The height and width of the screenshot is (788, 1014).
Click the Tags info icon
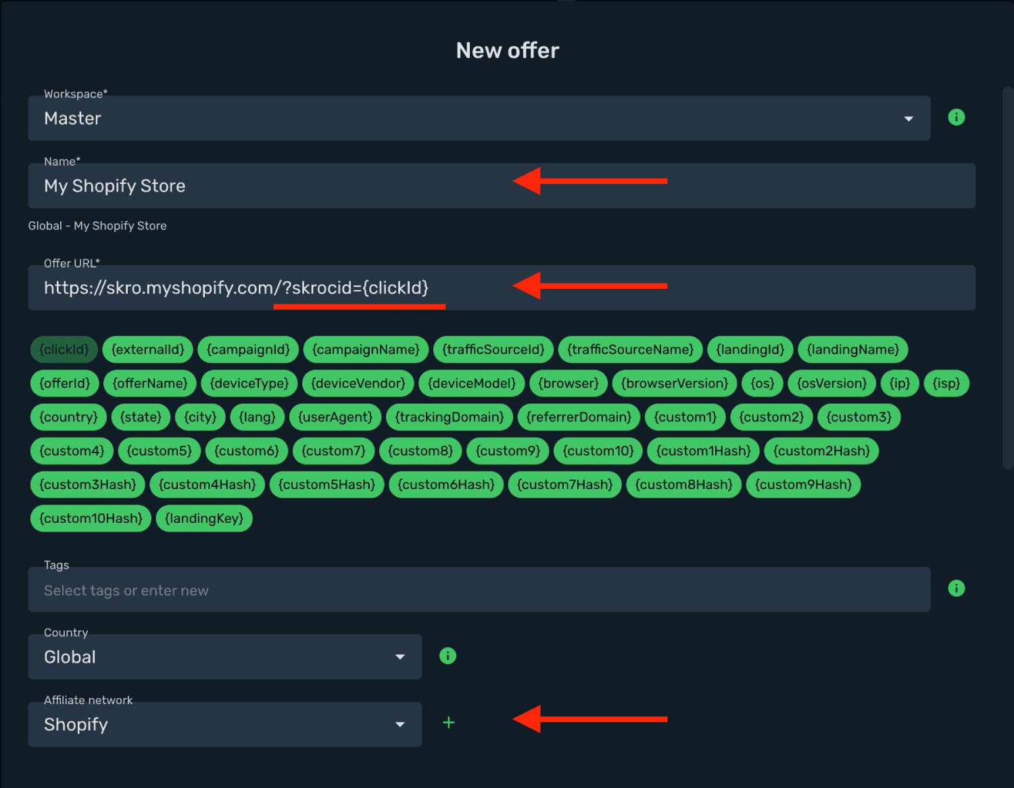click(x=957, y=588)
